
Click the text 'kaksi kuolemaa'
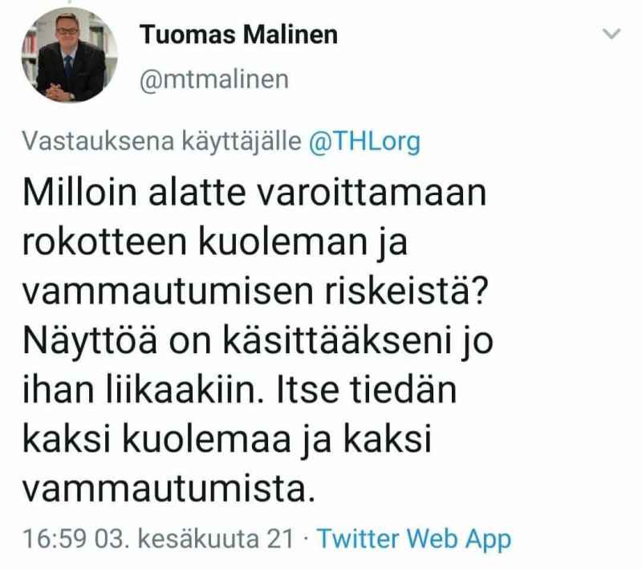[156, 439]
